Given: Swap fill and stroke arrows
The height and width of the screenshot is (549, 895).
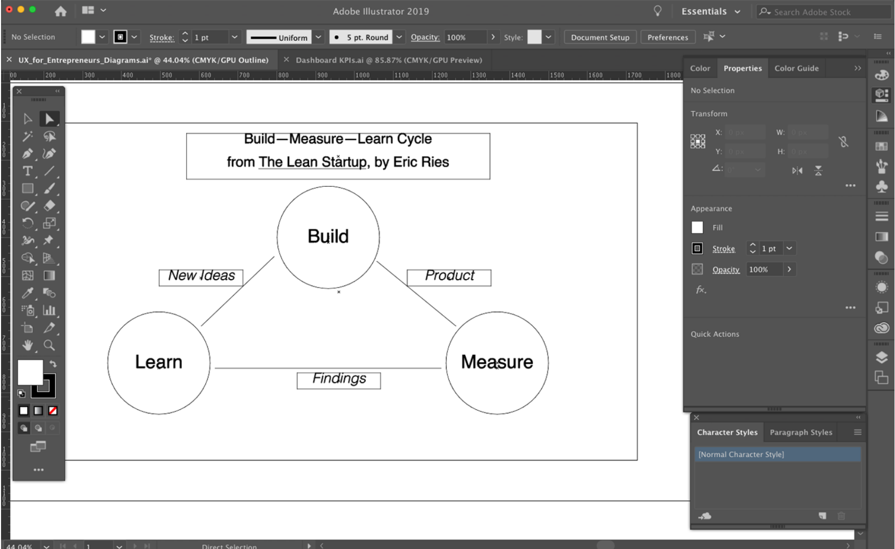Looking at the screenshot, I should pos(52,364).
